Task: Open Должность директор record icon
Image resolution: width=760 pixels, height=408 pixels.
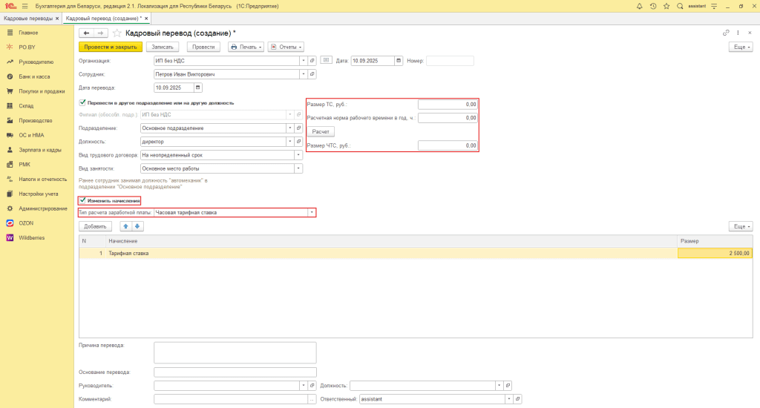Action: click(298, 142)
